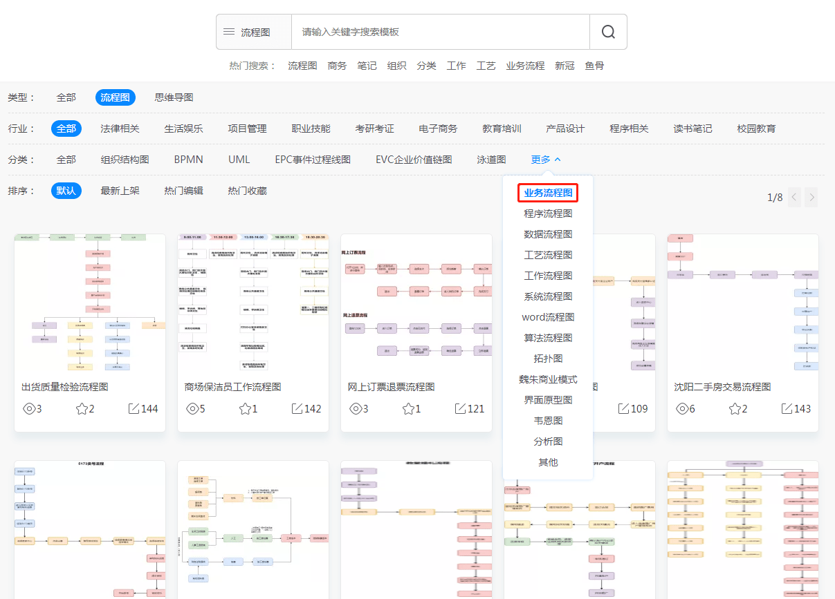Image resolution: width=835 pixels, height=599 pixels.
Task: Choose 程序流程图 from dropdown list
Action: (548, 213)
